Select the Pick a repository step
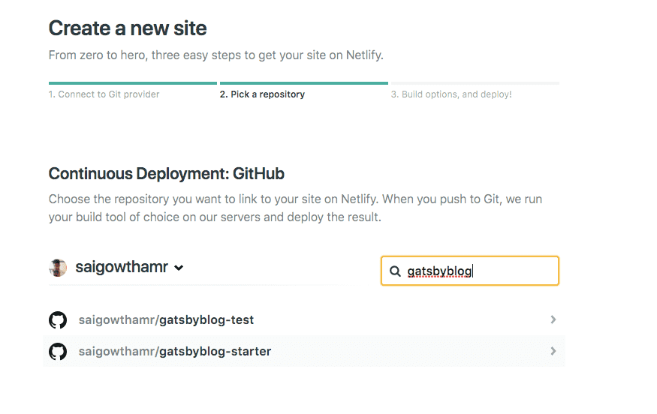 coord(262,94)
